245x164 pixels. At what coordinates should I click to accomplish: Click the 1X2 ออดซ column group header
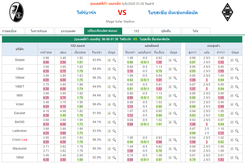78,46
